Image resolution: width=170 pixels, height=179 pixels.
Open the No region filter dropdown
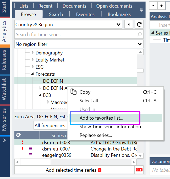[x=79, y=44]
